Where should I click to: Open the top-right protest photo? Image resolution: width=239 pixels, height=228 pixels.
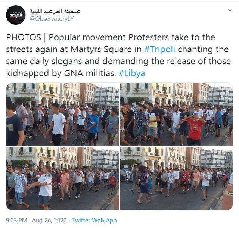(176, 115)
